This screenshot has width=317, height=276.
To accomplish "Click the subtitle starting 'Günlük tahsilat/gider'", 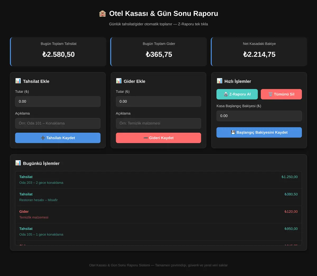I will coord(158,24).
